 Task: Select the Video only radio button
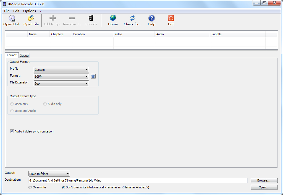point(12,104)
